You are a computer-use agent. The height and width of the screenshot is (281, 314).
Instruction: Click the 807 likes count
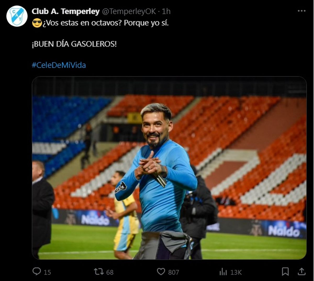coord(173,272)
